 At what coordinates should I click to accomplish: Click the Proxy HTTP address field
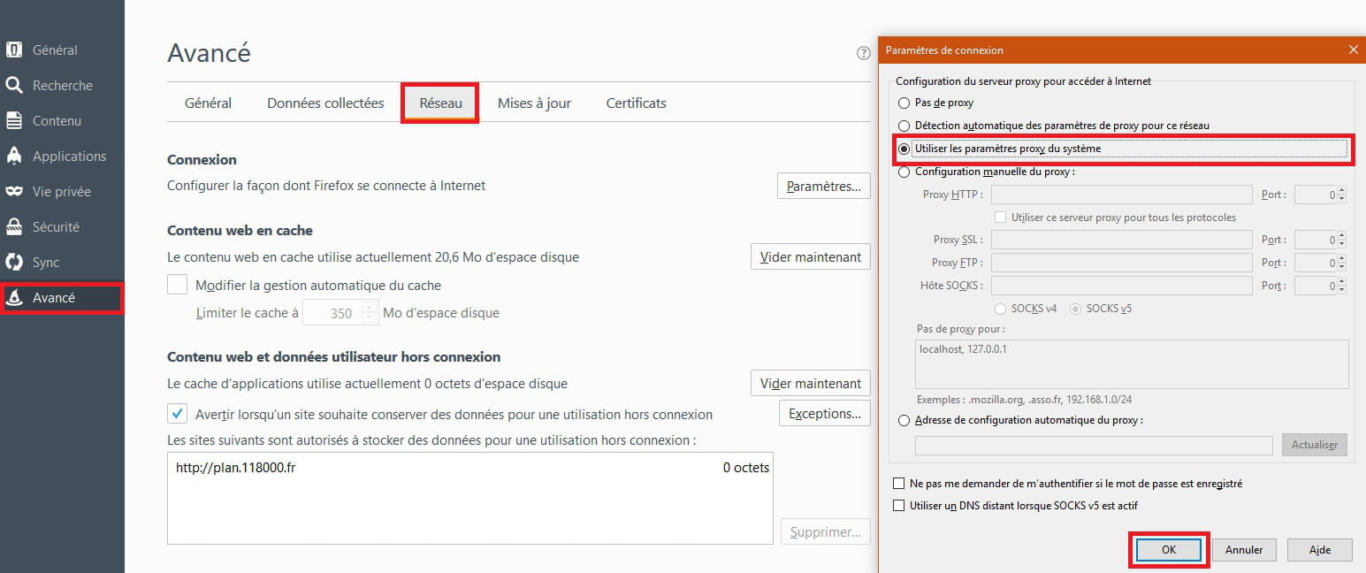click(1121, 195)
